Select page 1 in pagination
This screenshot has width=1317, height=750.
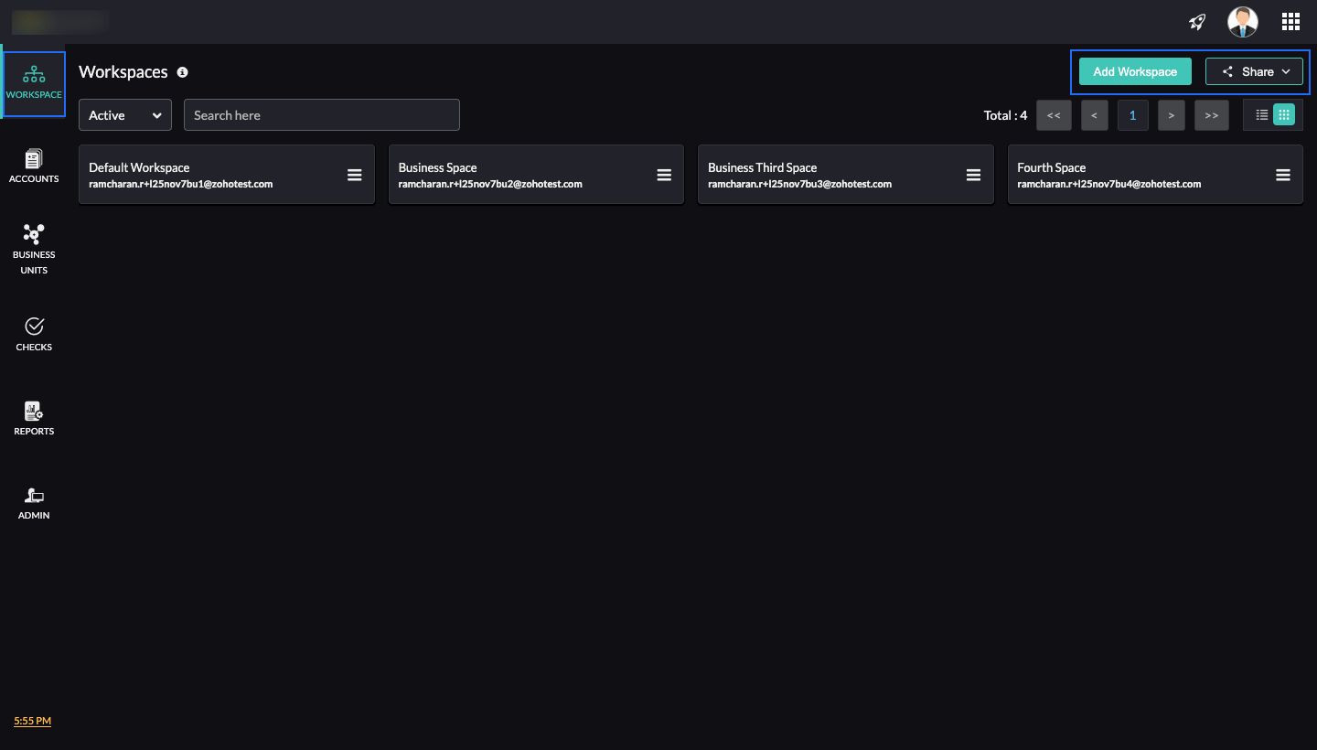(x=1133, y=114)
